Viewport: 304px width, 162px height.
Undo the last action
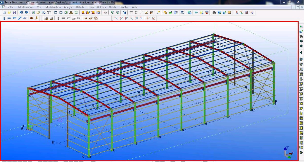coord(21,12)
